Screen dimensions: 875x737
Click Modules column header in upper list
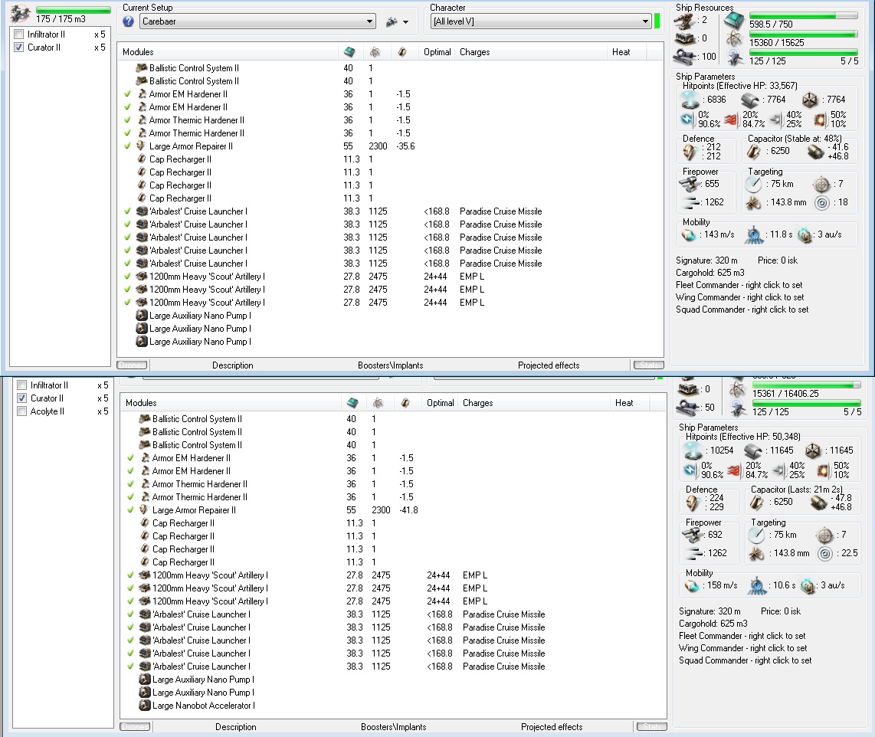(228, 52)
